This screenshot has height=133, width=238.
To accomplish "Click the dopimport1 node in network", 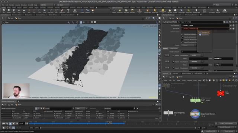I will (168, 113).
